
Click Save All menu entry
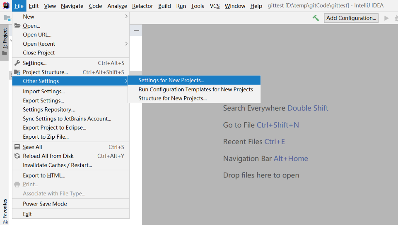point(71,147)
